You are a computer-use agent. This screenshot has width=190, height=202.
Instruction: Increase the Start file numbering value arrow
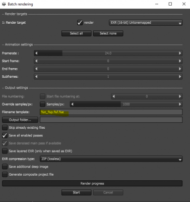click(x=180, y=96)
